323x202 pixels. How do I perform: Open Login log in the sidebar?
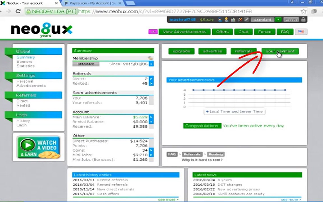21,125
